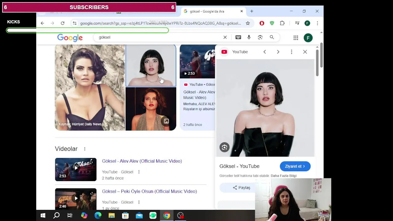Start voice search with the microphone
393x221 pixels.
pyautogui.click(x=249, y=37)
